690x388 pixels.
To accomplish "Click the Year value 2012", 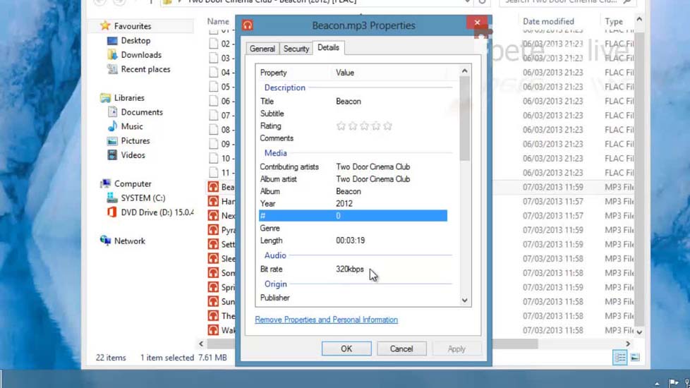I will (344, 204).
